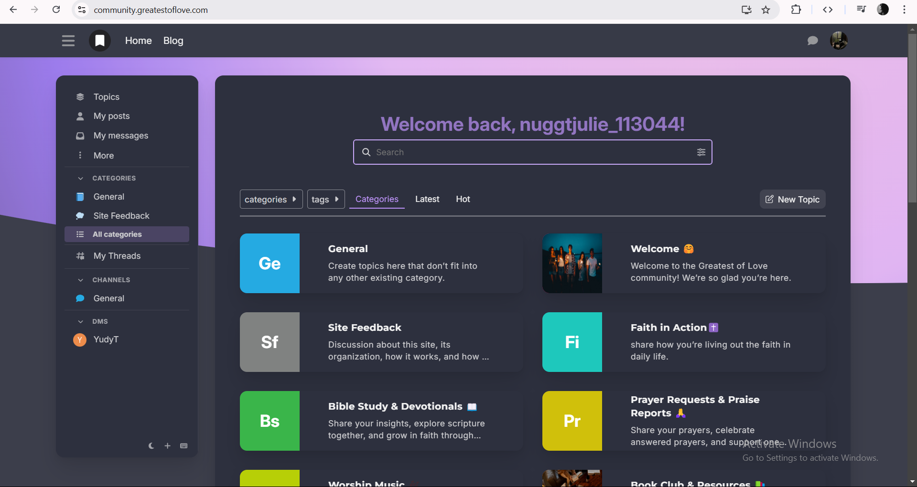
Task: Select All categories in the sidebar
Action: tap(127, 234)
